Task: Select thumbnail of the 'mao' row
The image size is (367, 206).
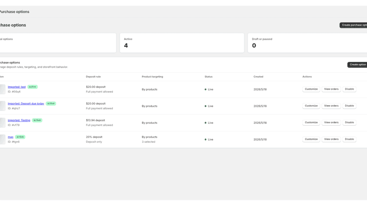Action: coord(3,139)
